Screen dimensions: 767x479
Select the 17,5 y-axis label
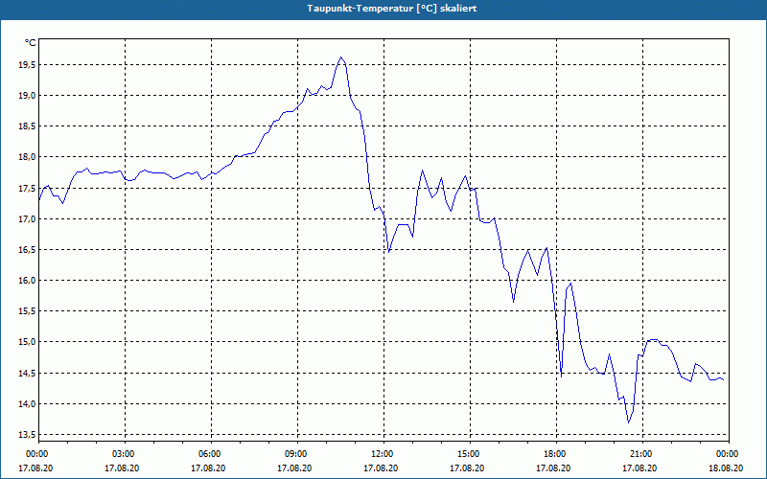(x=28, y=188)
